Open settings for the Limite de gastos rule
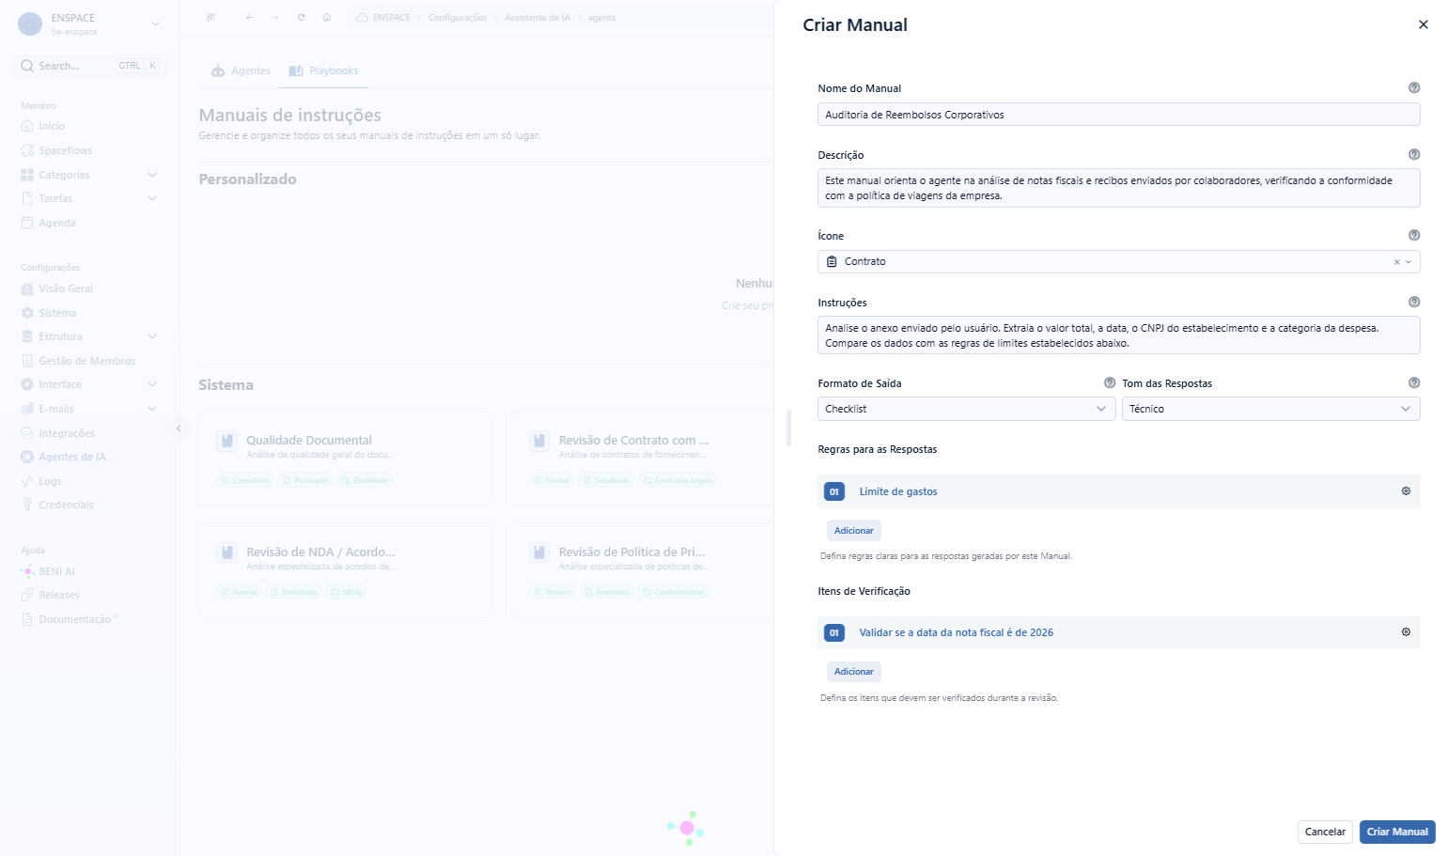Screen dimensions: 1448x856 tap(1406, 491)
